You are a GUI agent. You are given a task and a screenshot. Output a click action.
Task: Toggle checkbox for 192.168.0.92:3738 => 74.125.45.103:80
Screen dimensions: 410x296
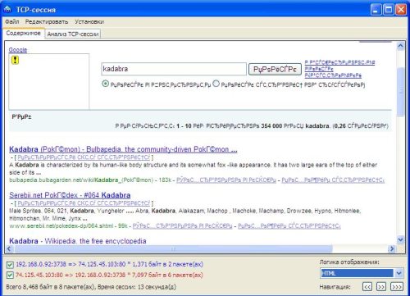(x=10, y=265)
